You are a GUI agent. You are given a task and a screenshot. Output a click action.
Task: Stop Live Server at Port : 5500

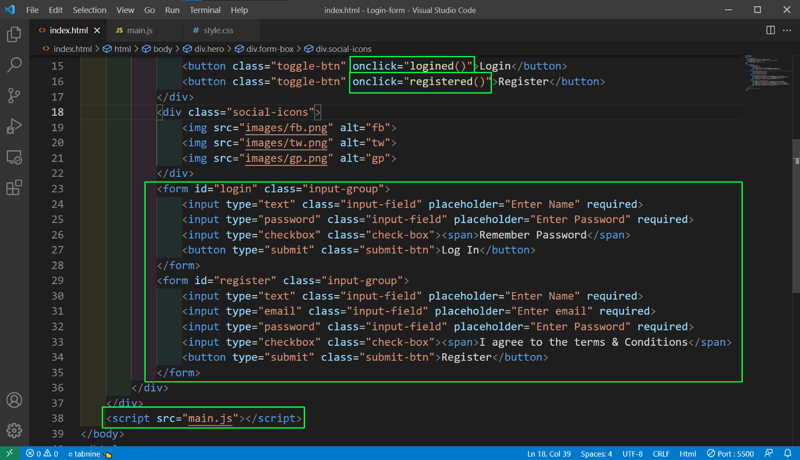click(x=731, y=454)
